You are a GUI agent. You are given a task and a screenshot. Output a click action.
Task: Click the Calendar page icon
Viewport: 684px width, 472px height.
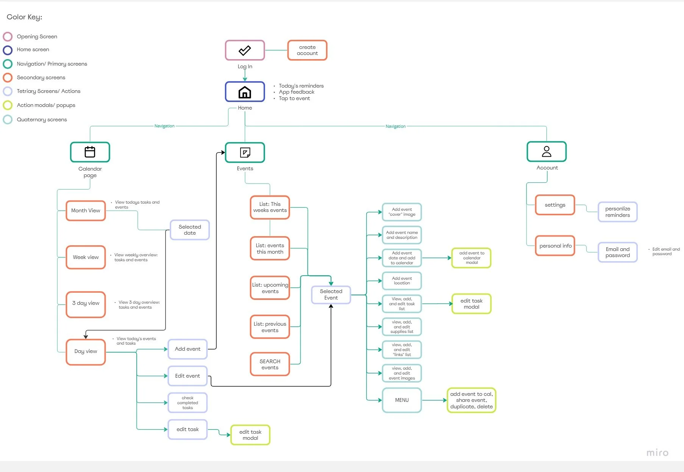[90, 152]
